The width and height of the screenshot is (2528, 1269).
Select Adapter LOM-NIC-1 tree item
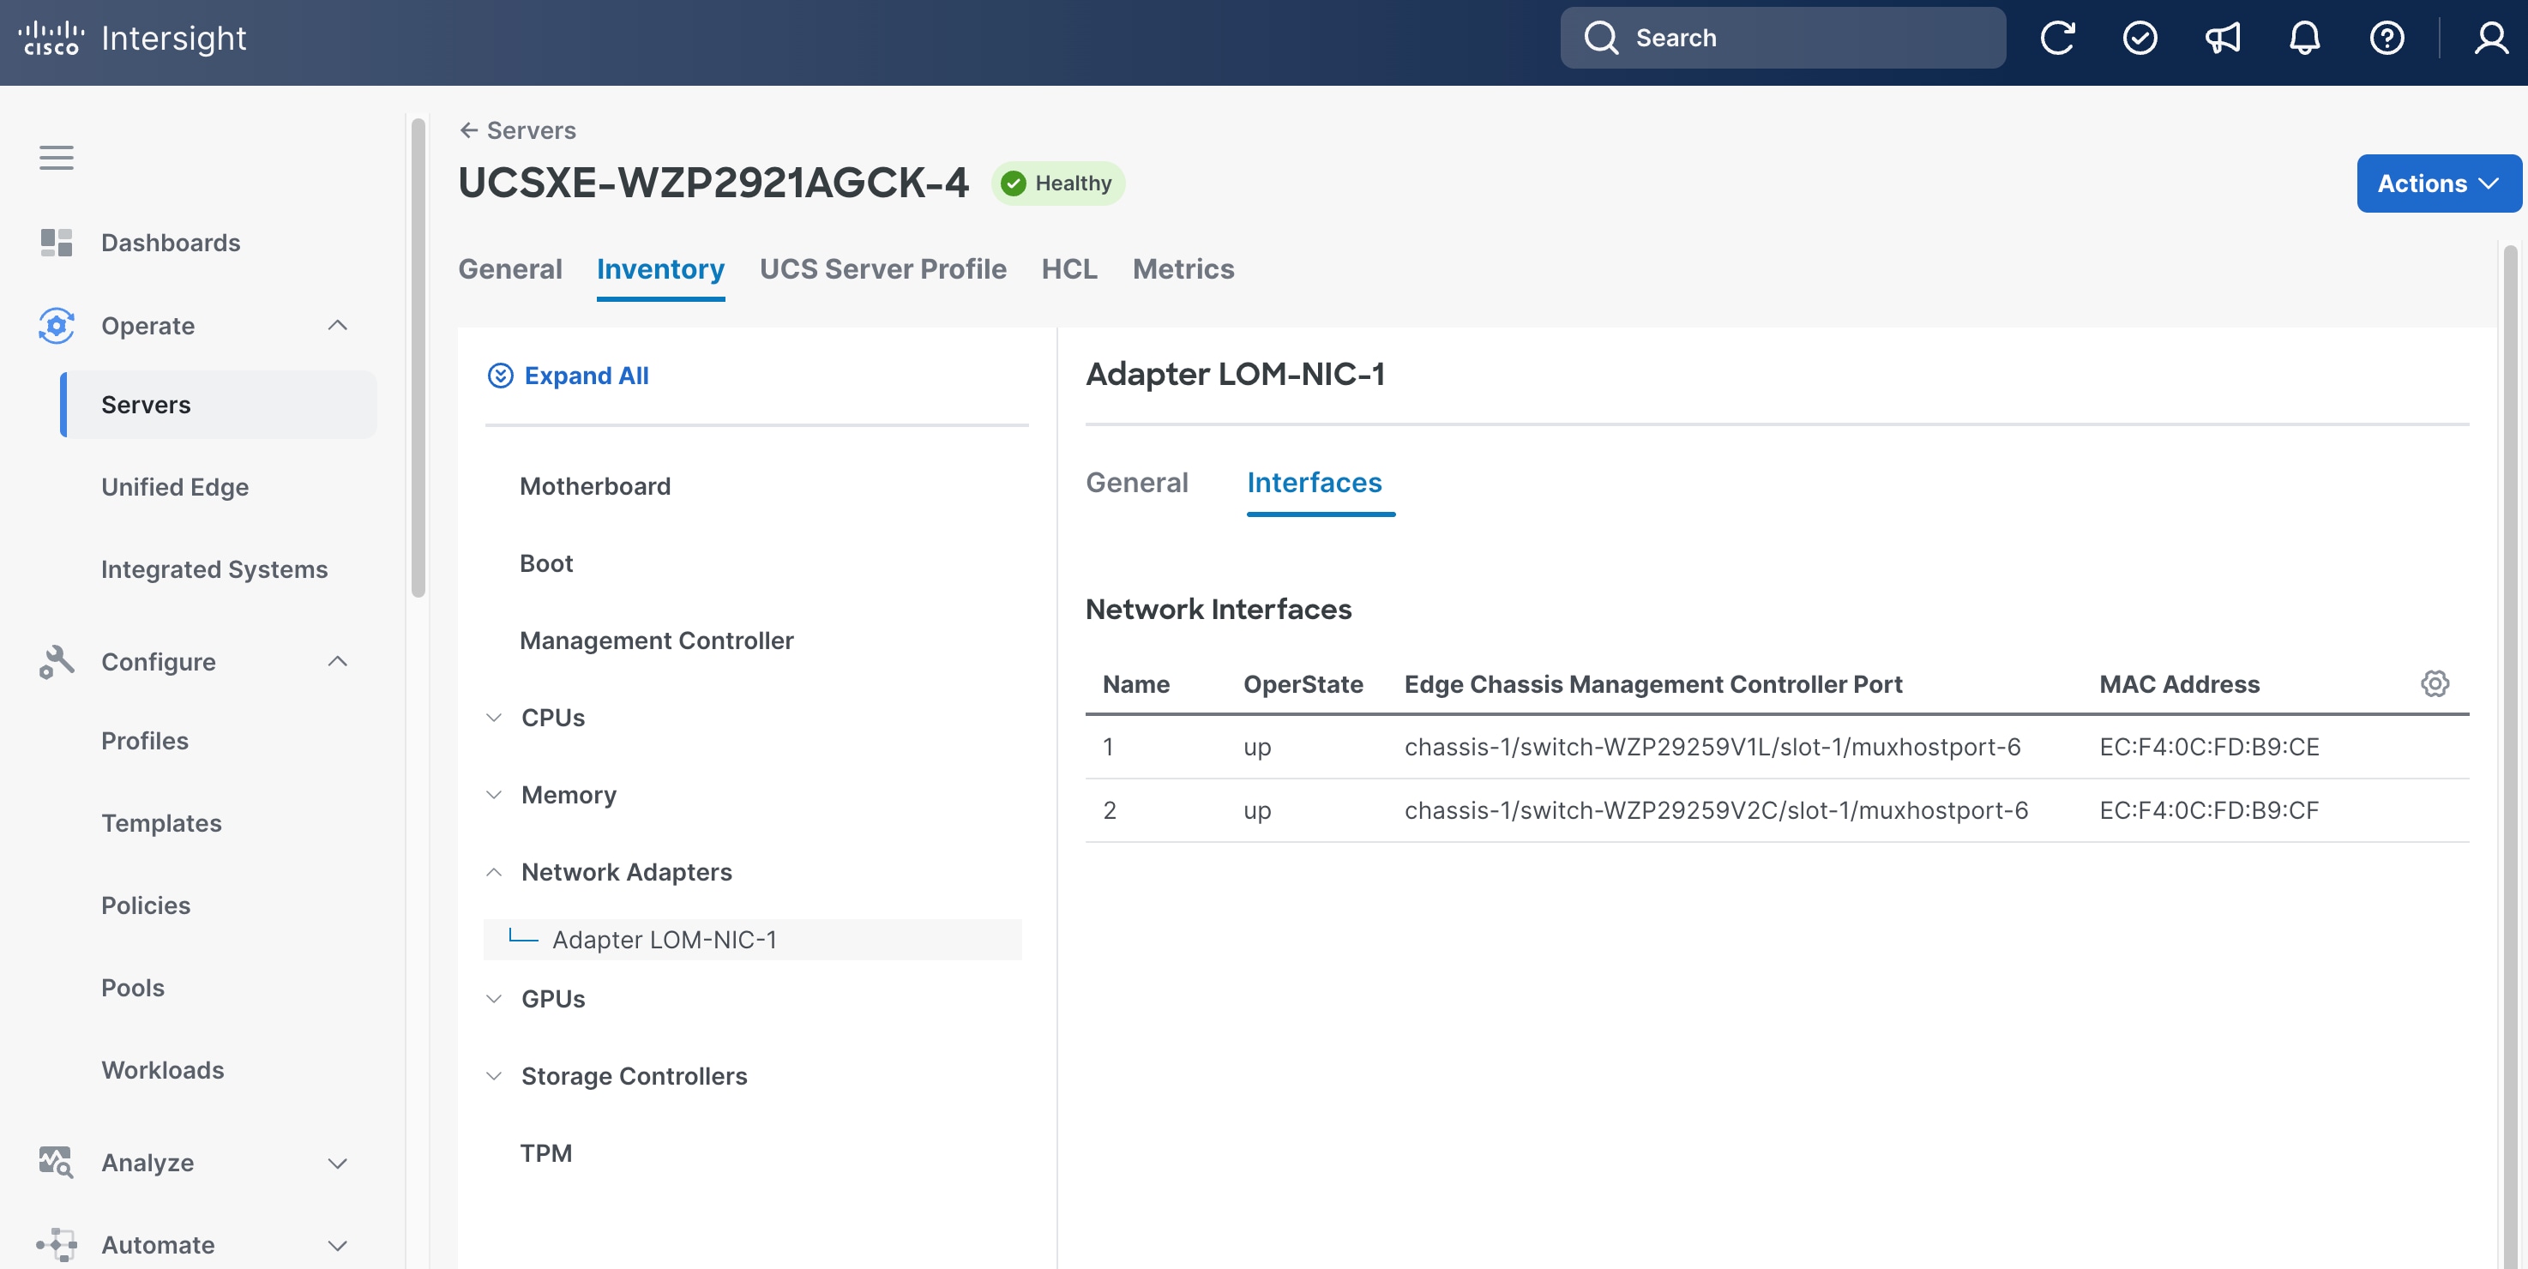pyautogui.click(x=753, y=939)
